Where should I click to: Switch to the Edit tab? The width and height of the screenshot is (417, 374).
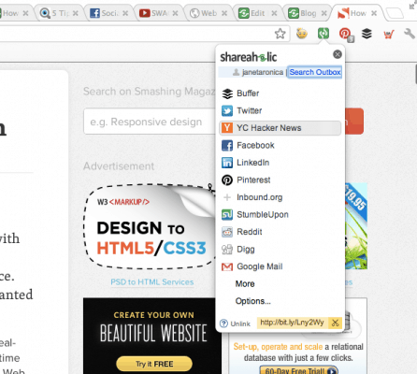[x=258, y=13]
